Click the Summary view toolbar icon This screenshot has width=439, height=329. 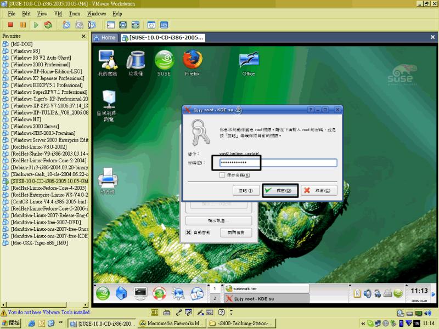[151, 25]
